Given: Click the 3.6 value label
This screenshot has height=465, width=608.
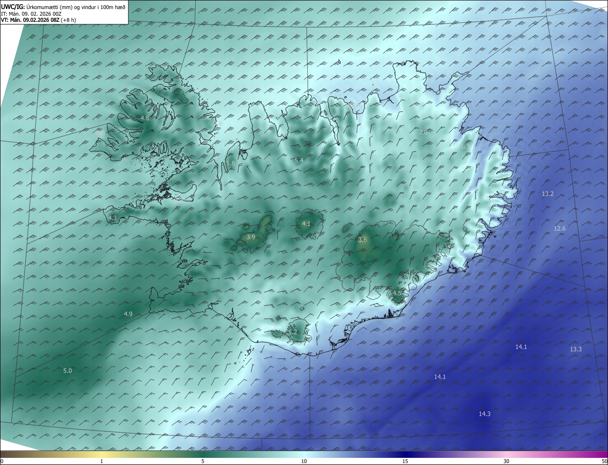Looking at the screenshot, I should click(362, 240).
